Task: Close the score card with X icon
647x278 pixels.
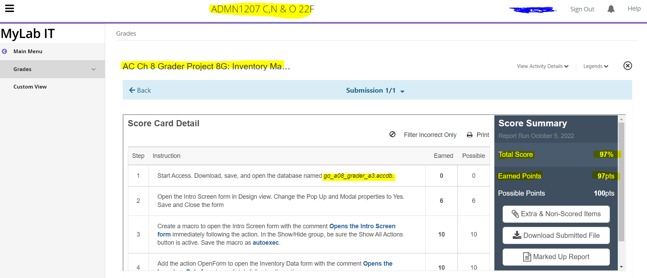Action: 628,66
